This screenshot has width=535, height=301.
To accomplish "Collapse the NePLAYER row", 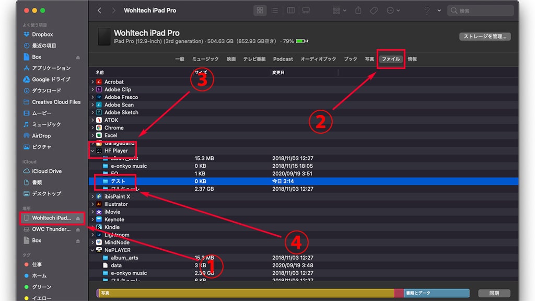I will [92, 250].
